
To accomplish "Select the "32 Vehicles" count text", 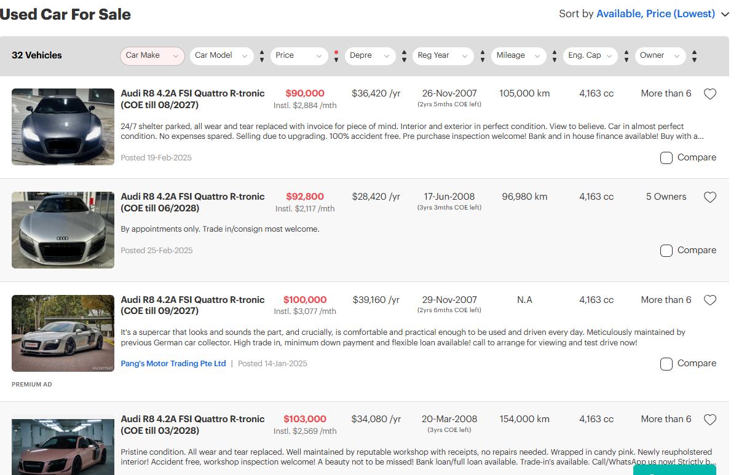I will (37, 55).
